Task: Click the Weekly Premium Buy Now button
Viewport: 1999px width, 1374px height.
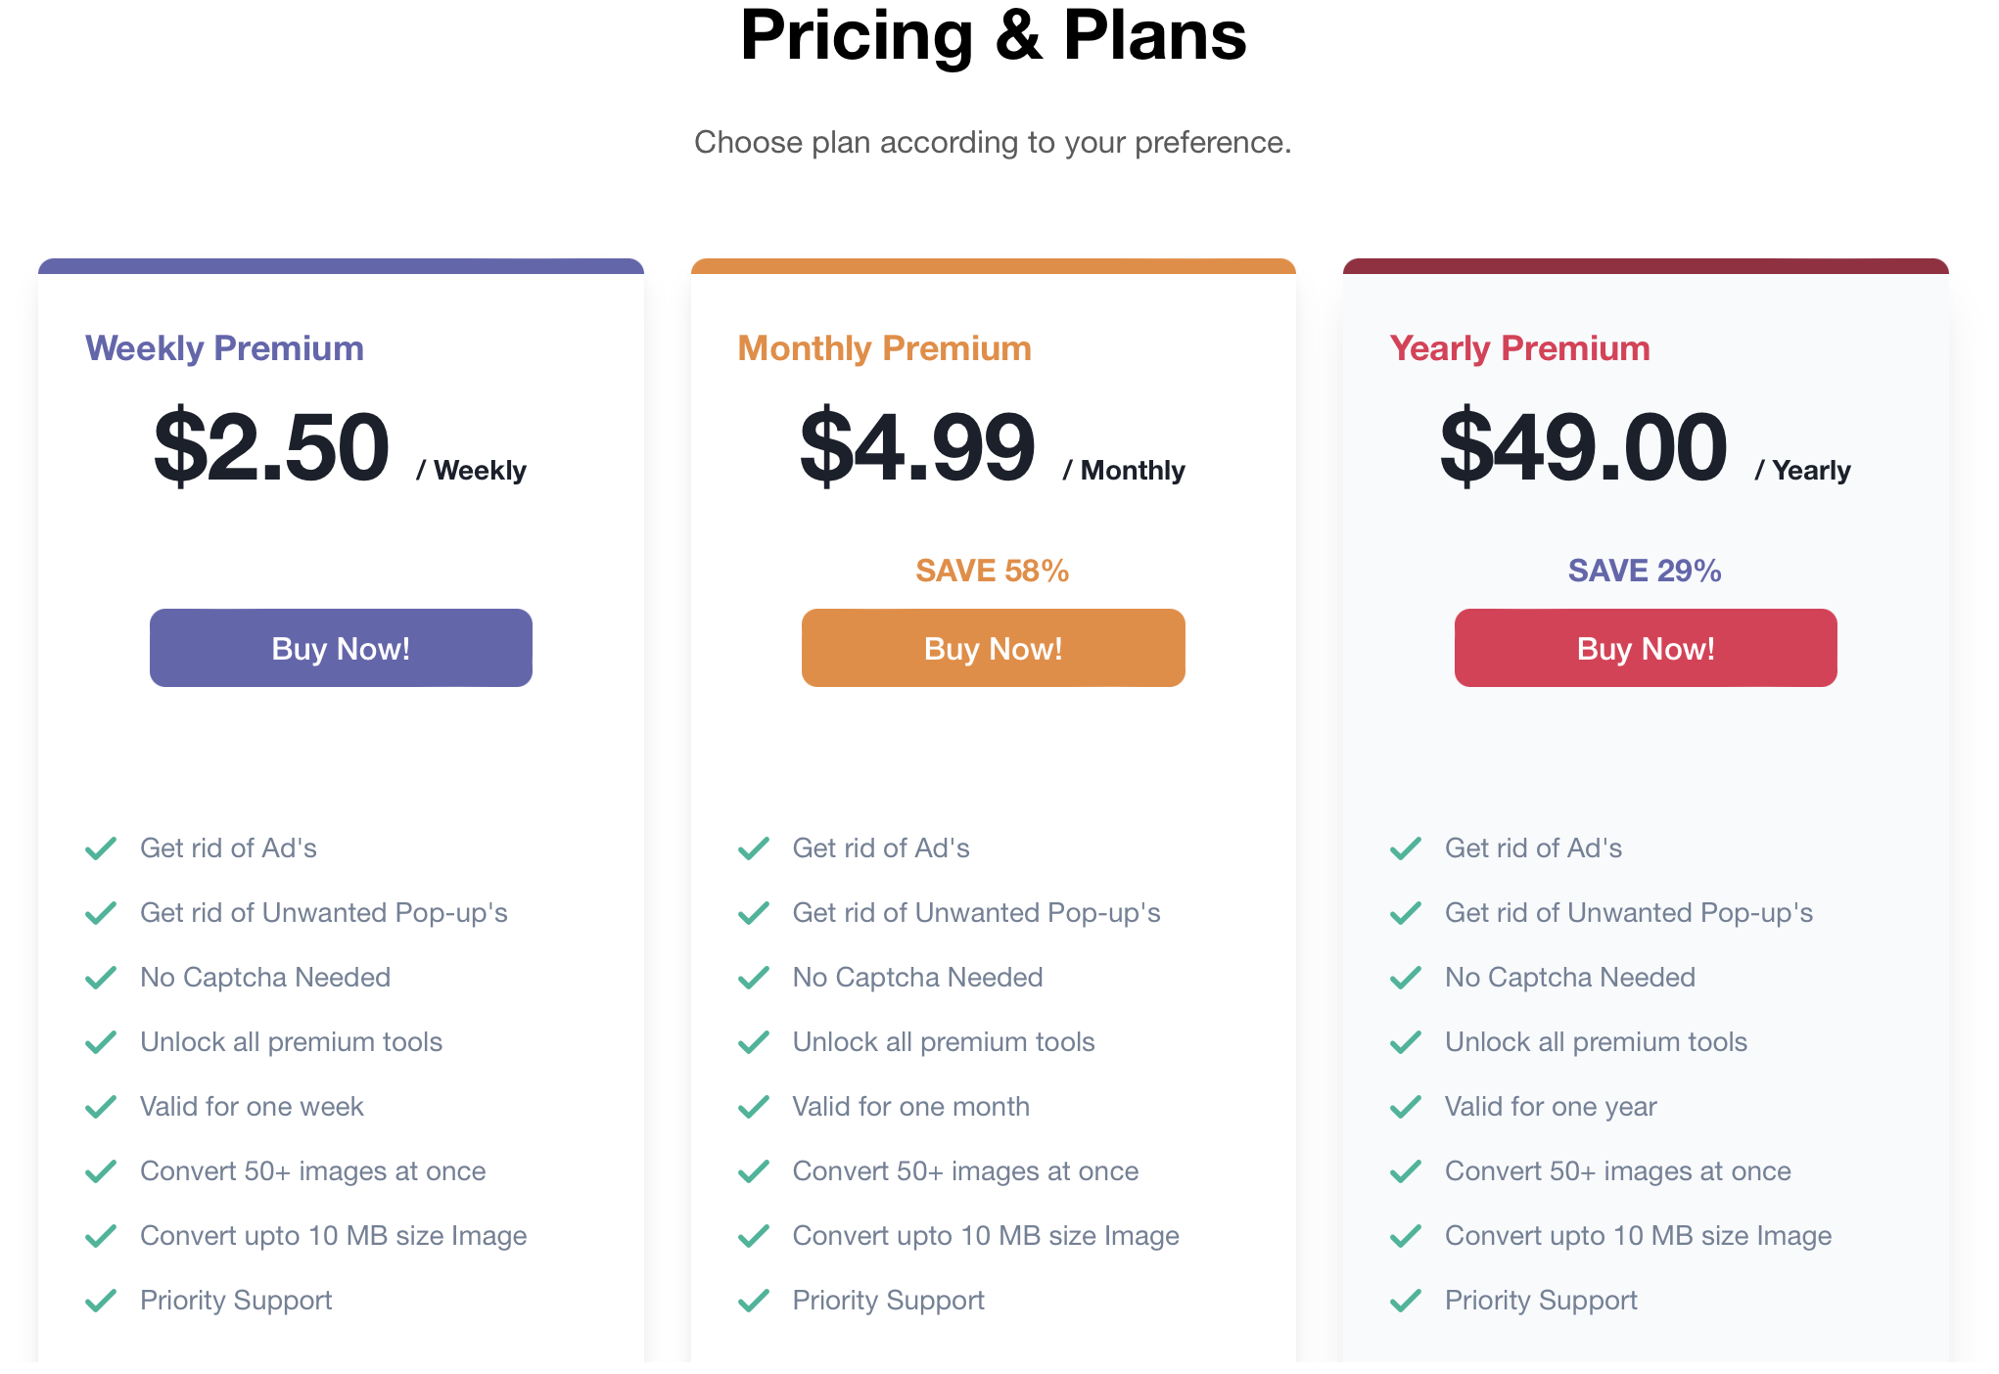Action: (341, 648)
